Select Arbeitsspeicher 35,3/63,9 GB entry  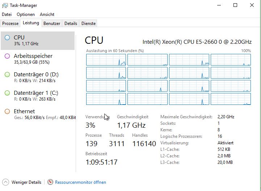(38, 59)
